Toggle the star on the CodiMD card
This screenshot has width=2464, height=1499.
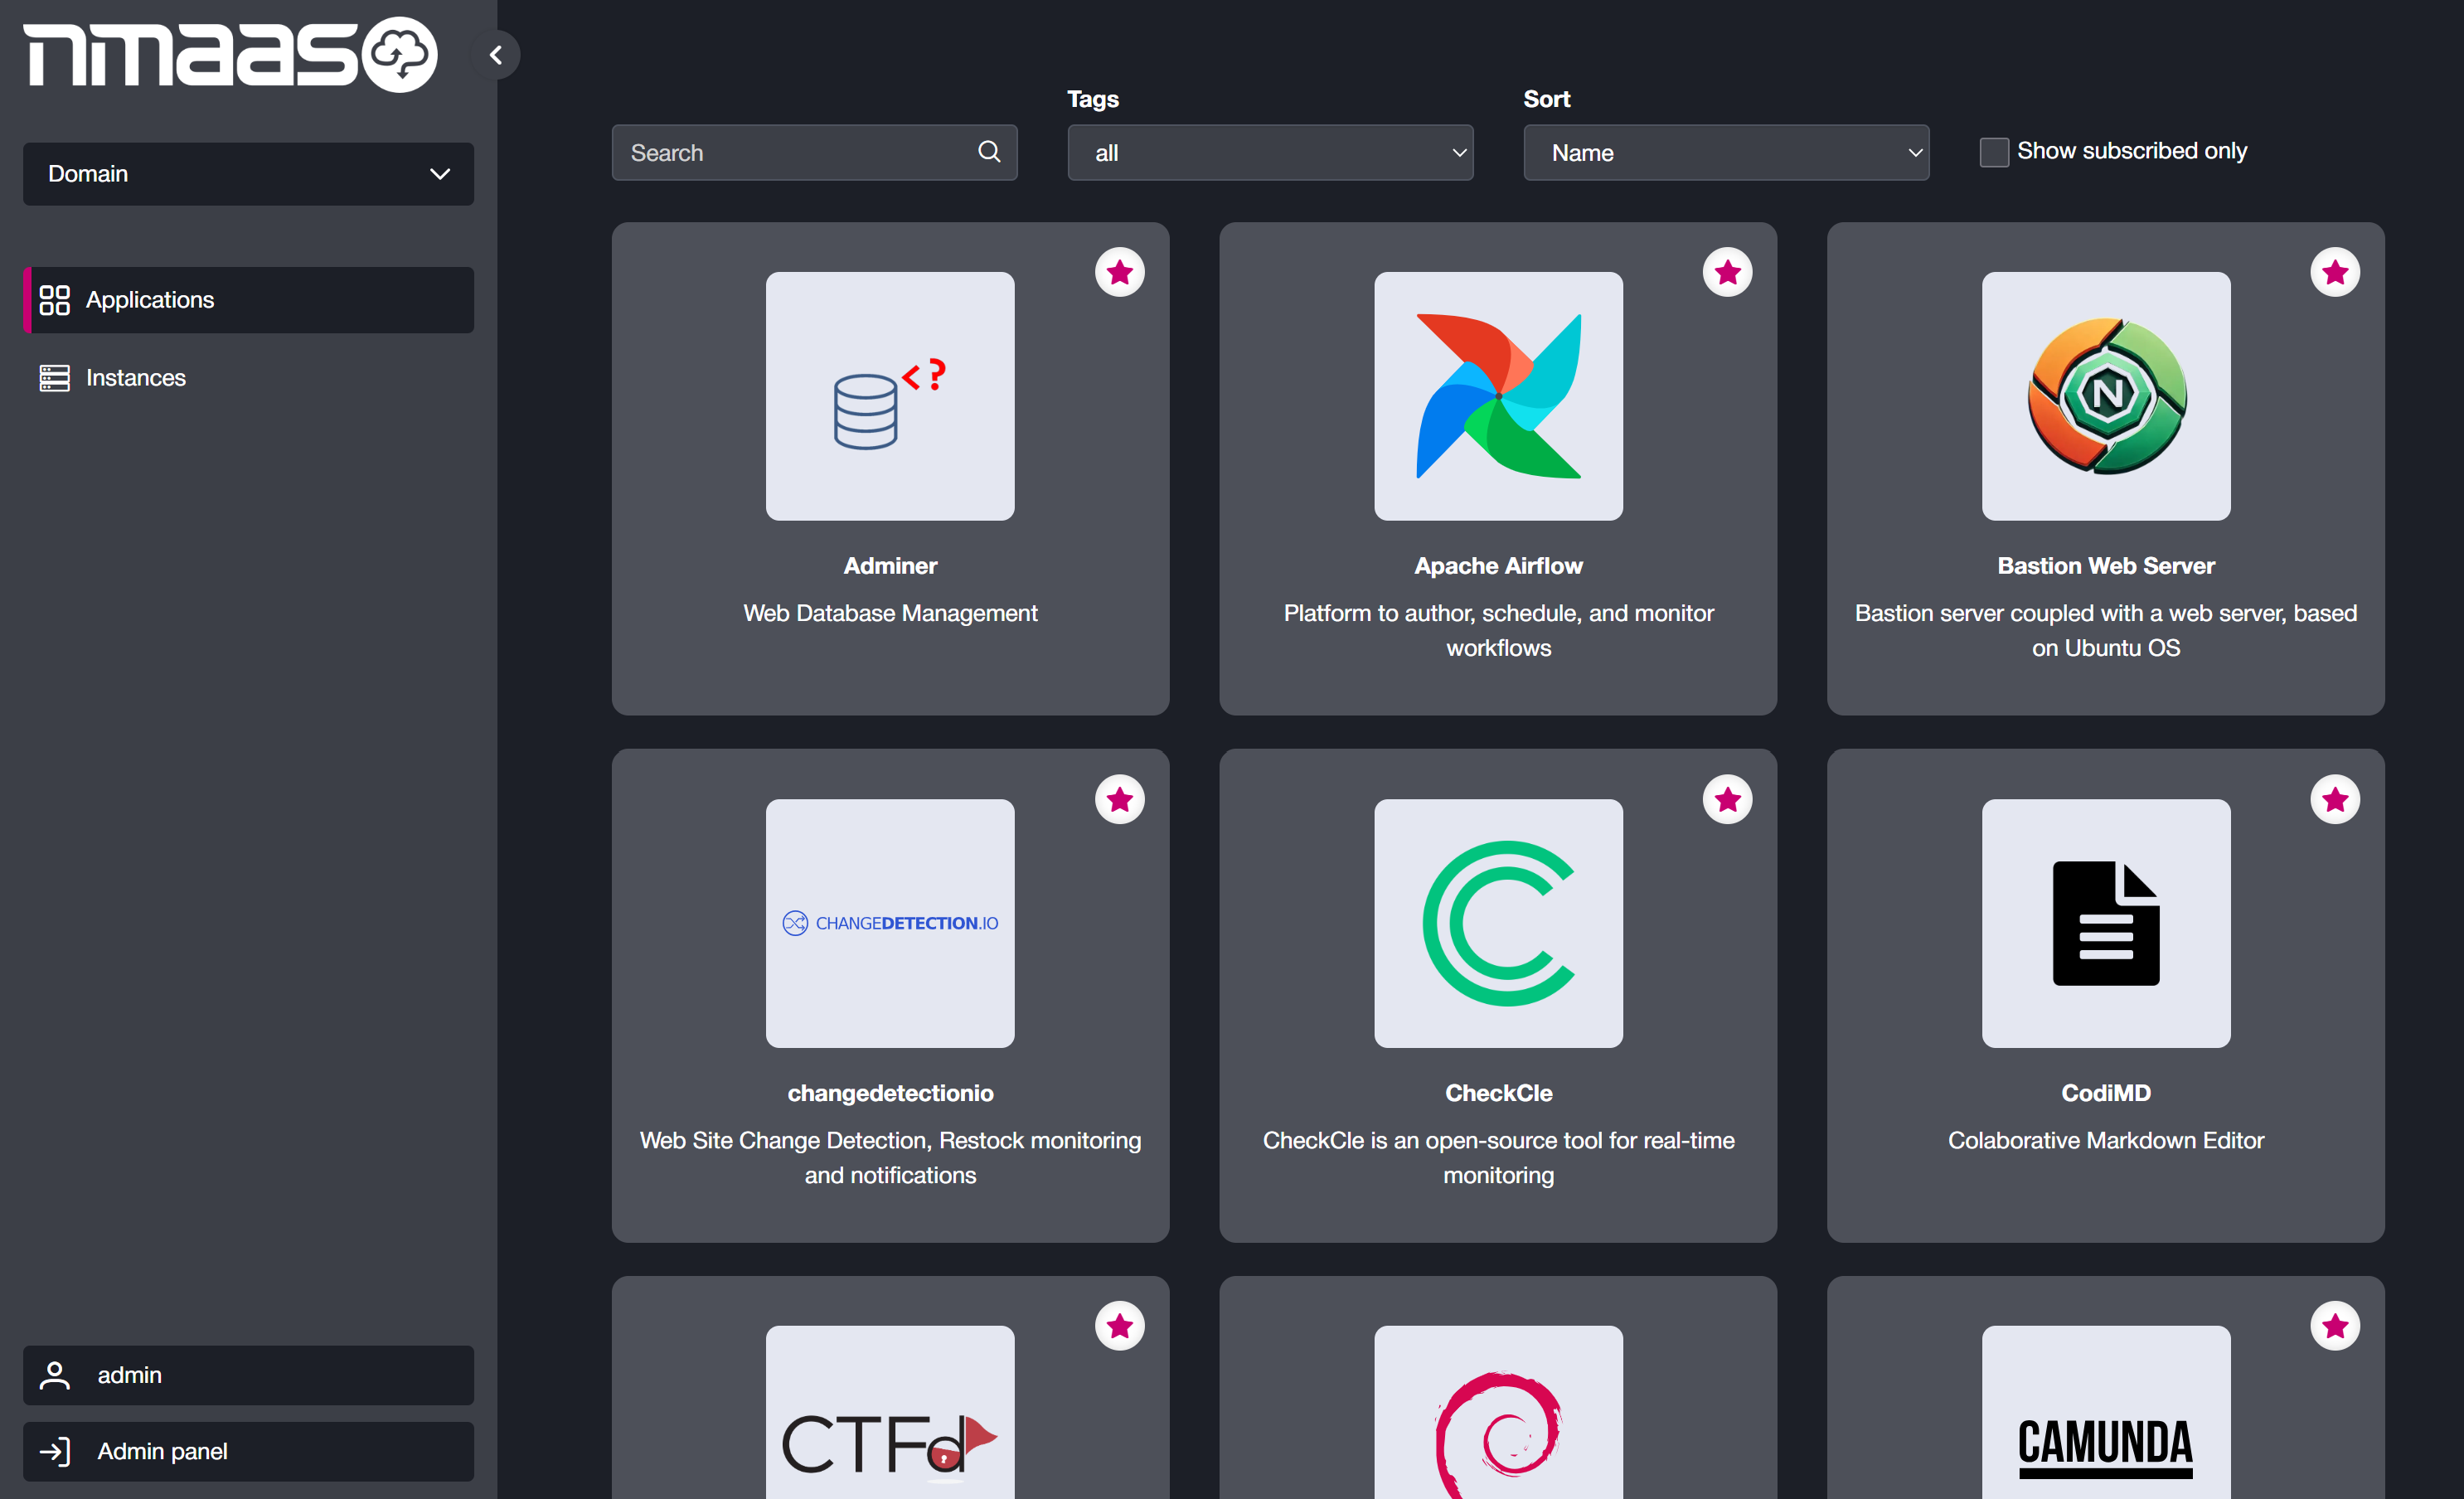click(2334, 799)
